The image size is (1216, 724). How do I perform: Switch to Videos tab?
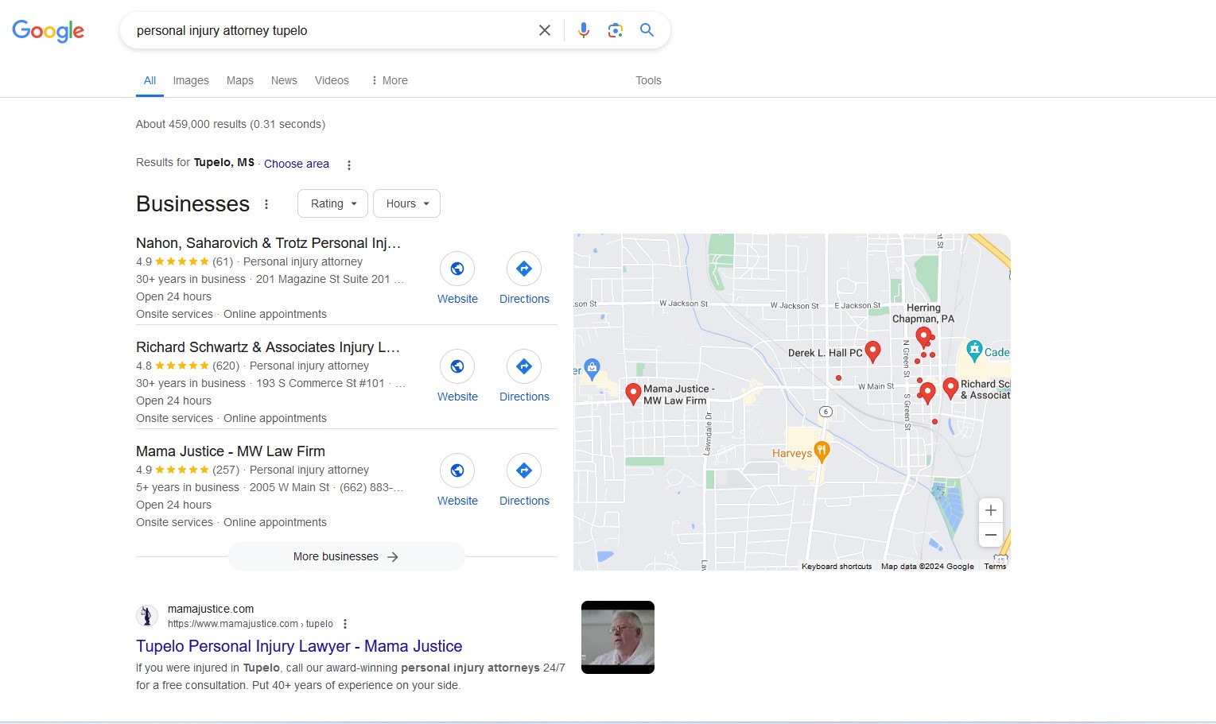pos(332,80)
